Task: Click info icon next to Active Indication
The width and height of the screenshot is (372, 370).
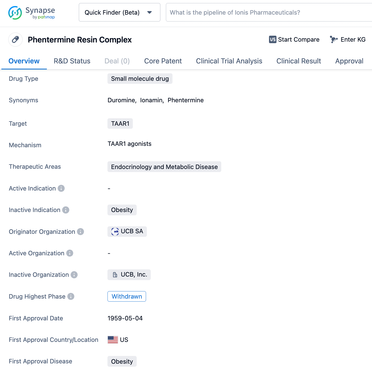Action: pos(61,188)
